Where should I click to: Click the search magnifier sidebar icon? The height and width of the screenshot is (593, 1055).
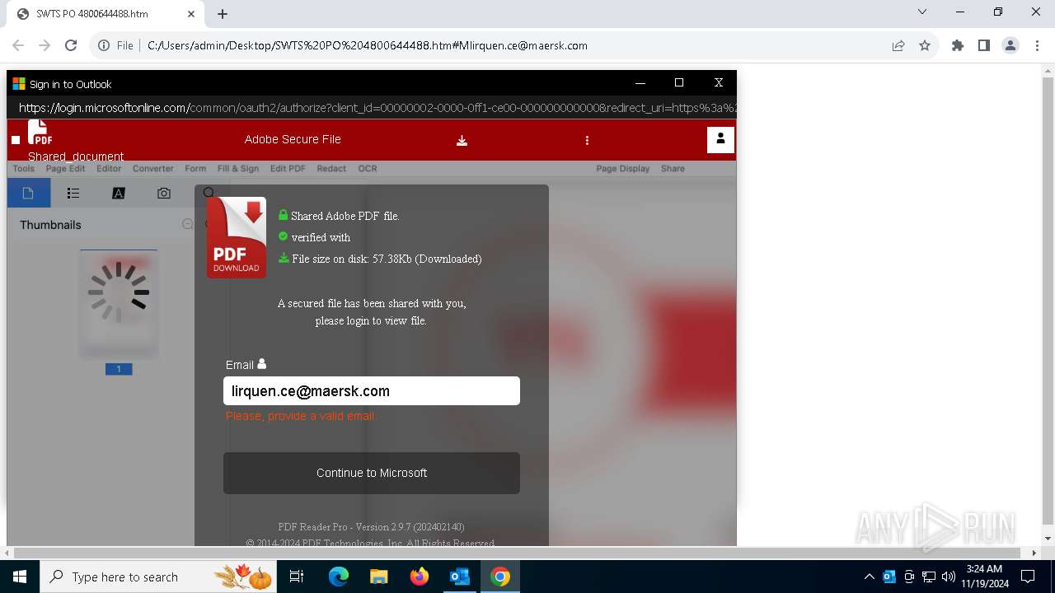[x=209, y=193]
